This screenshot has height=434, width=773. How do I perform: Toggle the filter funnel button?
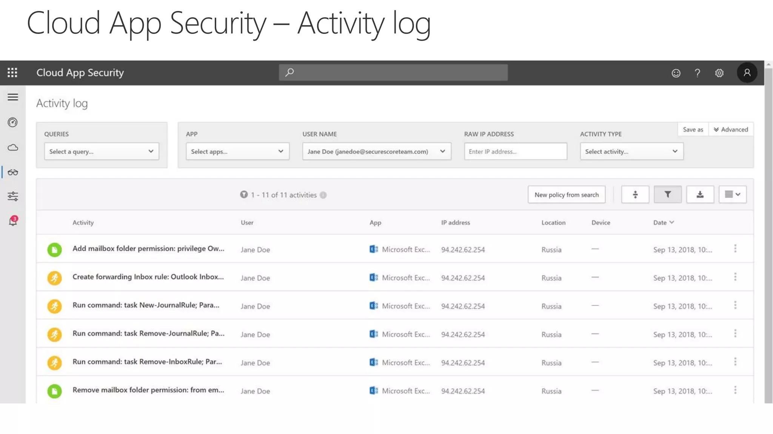tap(667, 194)
